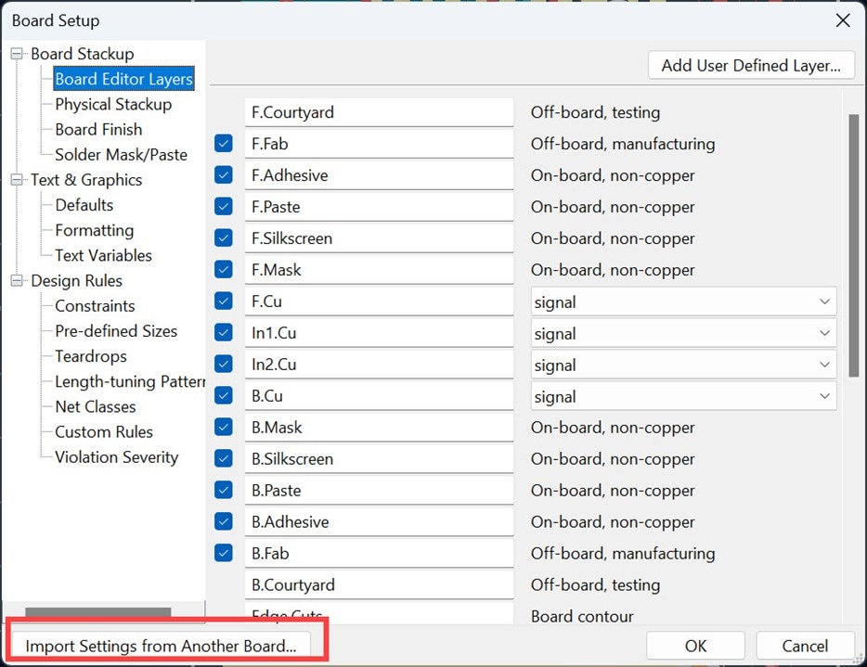
Task: Click the B.Adhesive layer name field
Action: 379,521
